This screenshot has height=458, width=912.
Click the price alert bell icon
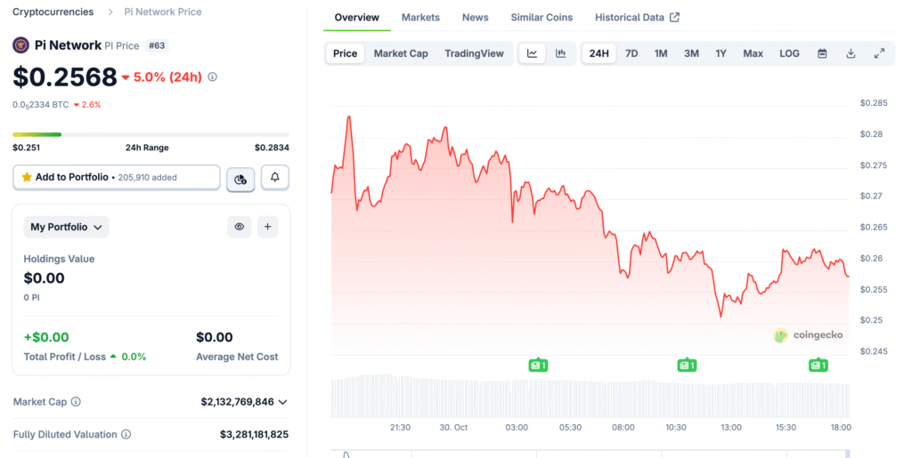point(274,178)
